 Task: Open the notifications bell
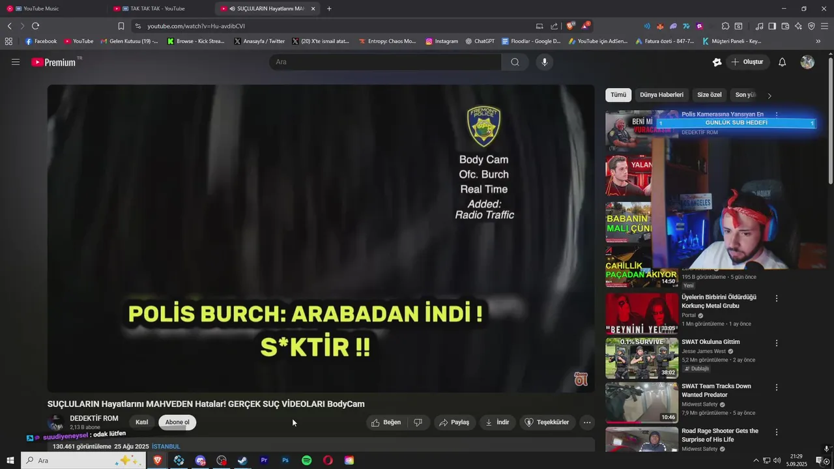coord(783,62)
